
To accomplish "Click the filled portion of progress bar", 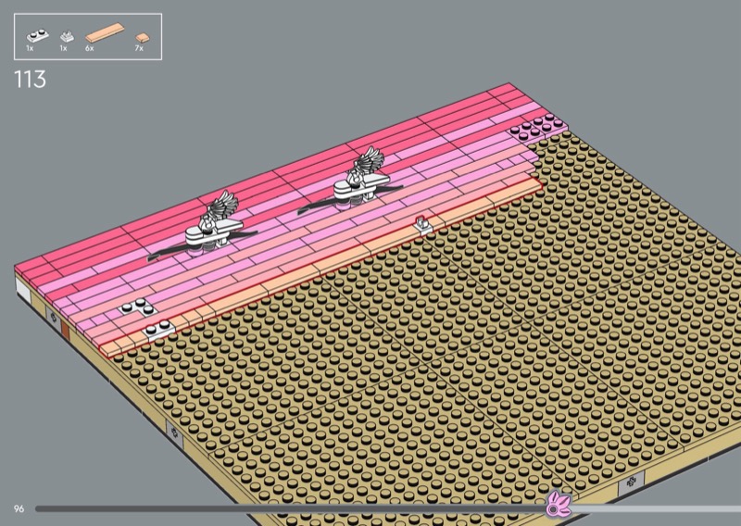I will pyautogui.click(x=278, y=507).
